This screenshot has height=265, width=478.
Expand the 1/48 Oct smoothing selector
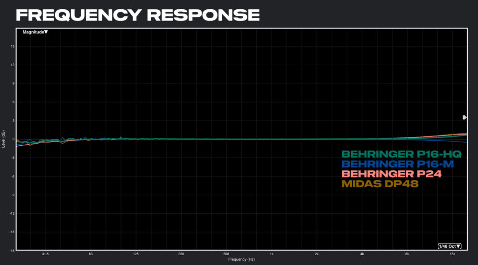coord(449,246)
